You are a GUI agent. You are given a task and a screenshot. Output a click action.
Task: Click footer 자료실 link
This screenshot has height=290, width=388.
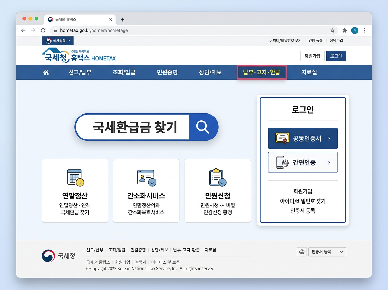point(210,250)
